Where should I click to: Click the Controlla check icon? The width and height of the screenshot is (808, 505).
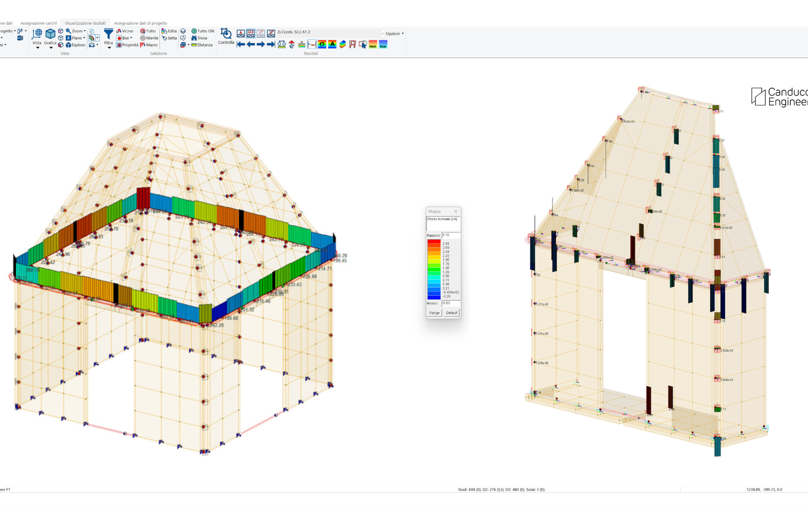(226, 34)
